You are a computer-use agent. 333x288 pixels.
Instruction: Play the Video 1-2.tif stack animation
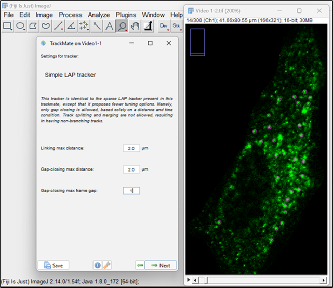(x=189, y=280)
